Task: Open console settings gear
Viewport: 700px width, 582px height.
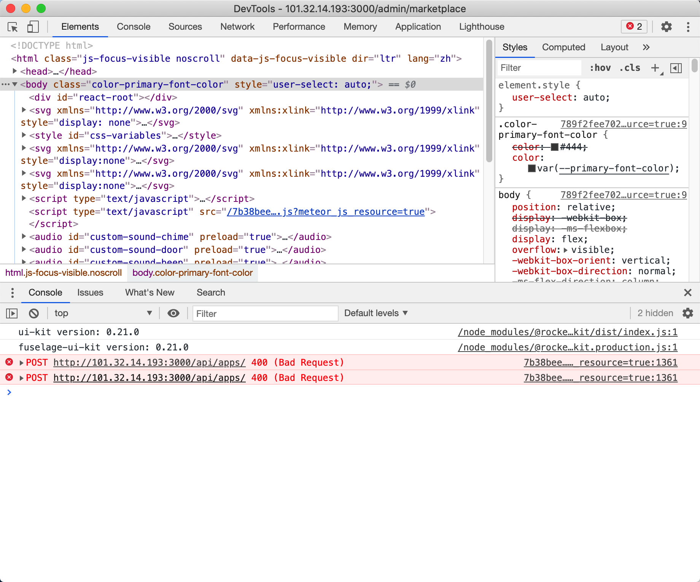Action: (688, 313)
